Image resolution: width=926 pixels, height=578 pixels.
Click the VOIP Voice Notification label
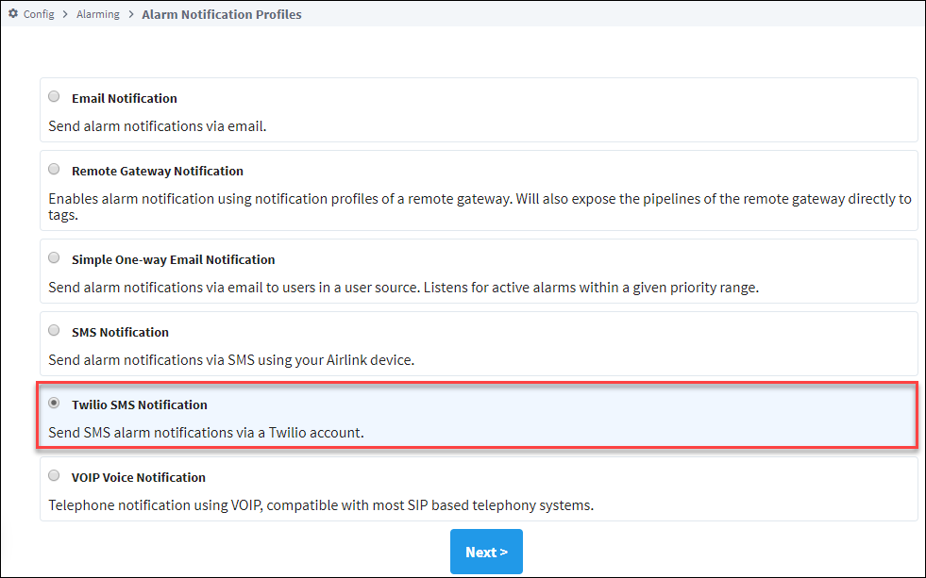point(139,477)
